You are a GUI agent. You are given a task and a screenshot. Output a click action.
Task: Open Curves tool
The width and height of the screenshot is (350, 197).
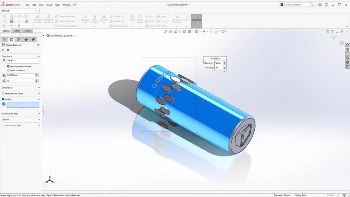click(x=186, y=18)
